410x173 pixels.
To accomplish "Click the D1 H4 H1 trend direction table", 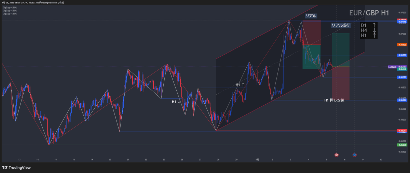I will [368, 30].
